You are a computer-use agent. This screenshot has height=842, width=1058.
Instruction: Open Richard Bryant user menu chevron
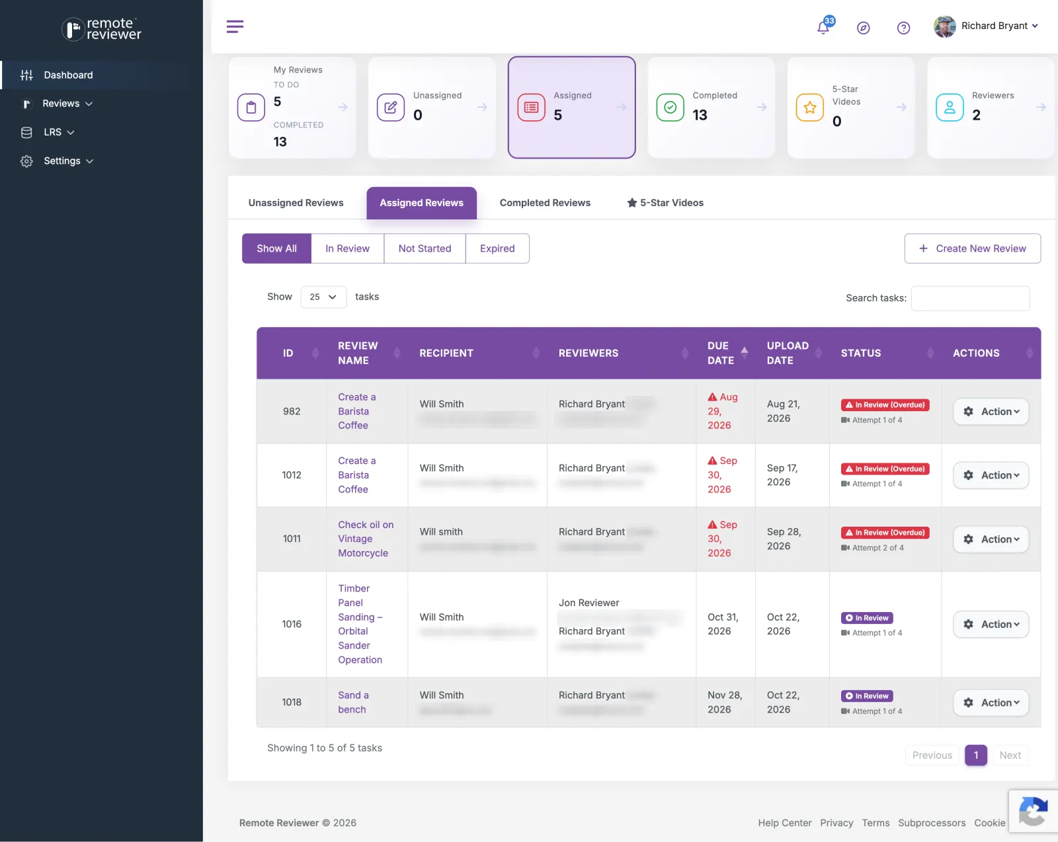coord(1035,26)
